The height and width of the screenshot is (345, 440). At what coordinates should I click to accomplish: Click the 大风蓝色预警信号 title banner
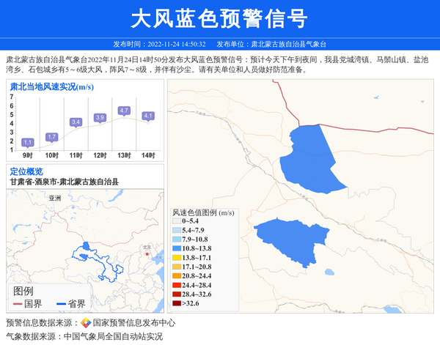[220, 19]
